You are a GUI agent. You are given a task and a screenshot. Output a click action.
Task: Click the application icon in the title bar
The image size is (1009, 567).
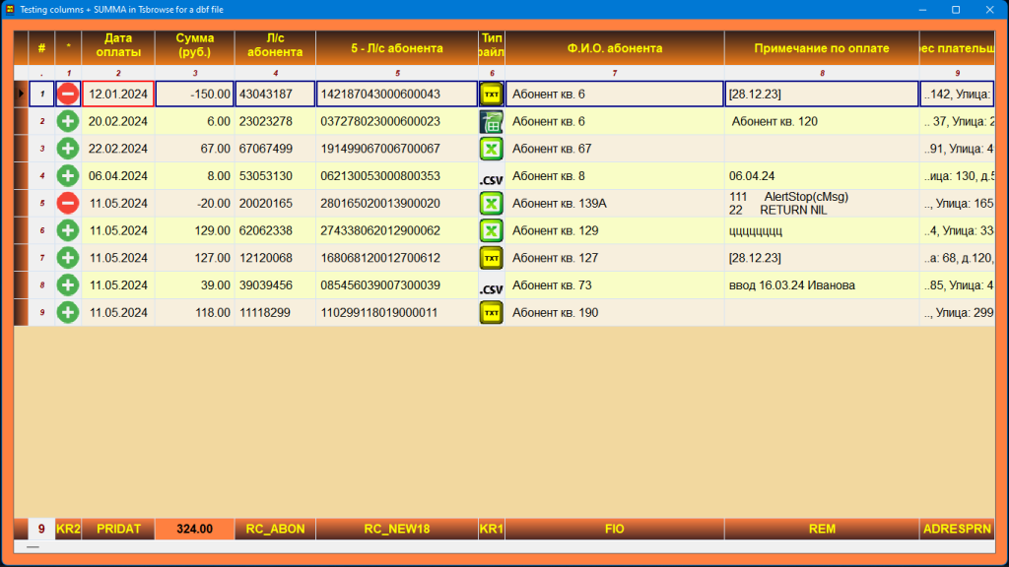(x=10, y=9)
